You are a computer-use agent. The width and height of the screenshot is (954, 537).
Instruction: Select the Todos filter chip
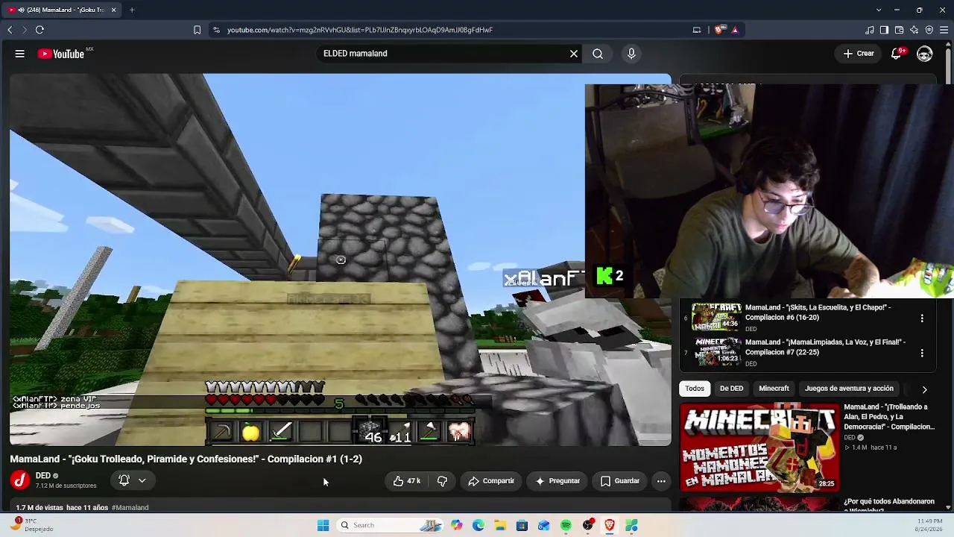(695, 389)
